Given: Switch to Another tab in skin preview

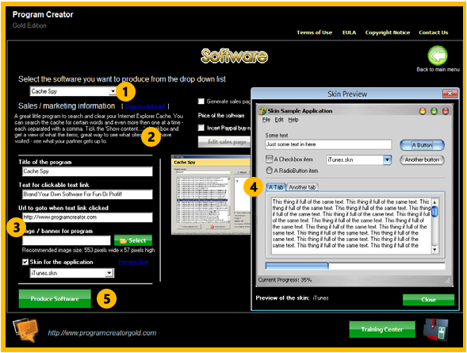Looking at the screenshot, I should point(302,187).
